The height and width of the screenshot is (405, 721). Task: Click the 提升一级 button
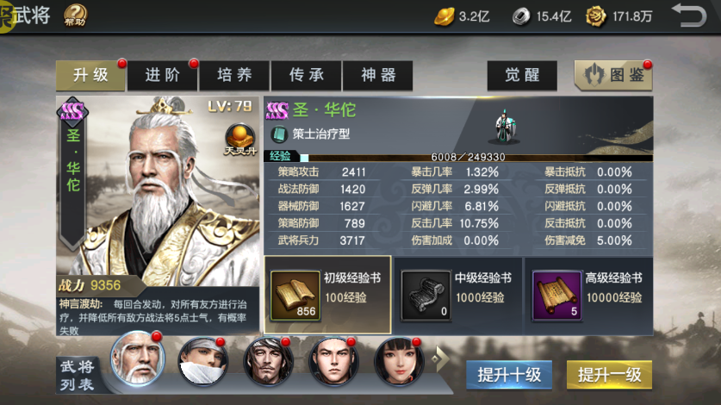click(609, 375)
